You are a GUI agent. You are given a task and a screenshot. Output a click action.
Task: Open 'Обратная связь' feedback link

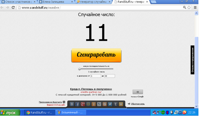click(x=138, y=104)
